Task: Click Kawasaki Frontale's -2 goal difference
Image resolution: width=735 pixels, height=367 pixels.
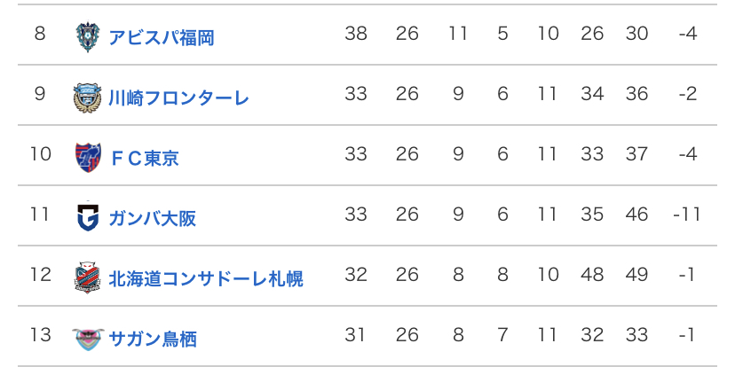Action: (688, 94)
